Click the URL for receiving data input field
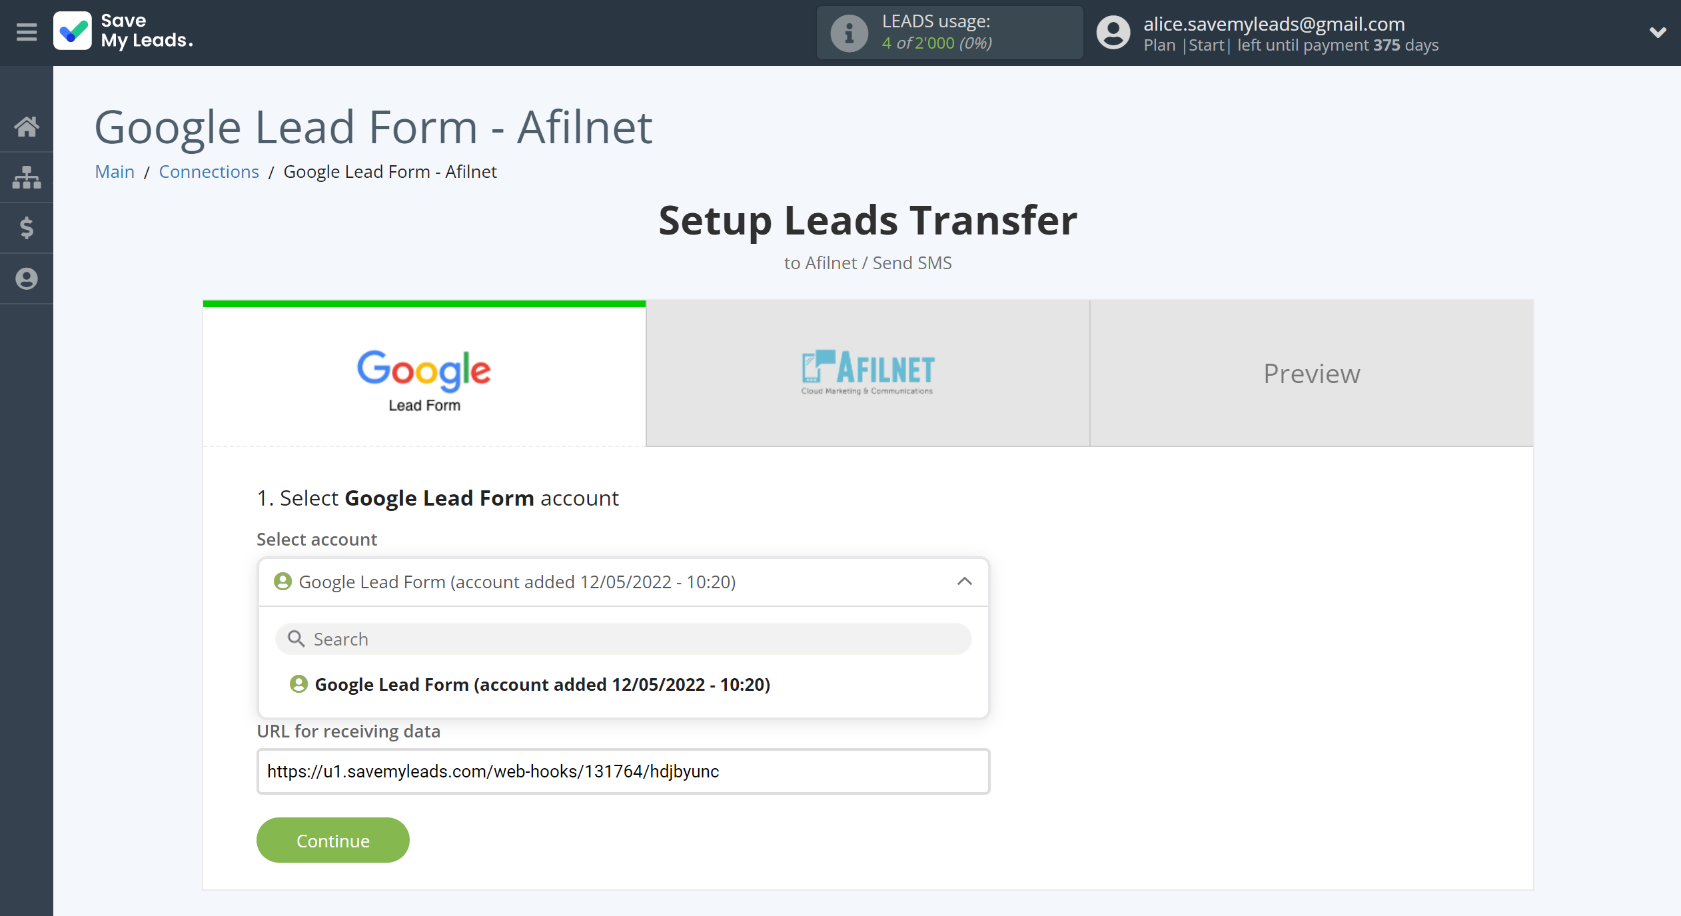The image size is (1681, 916). click(622, 771)
